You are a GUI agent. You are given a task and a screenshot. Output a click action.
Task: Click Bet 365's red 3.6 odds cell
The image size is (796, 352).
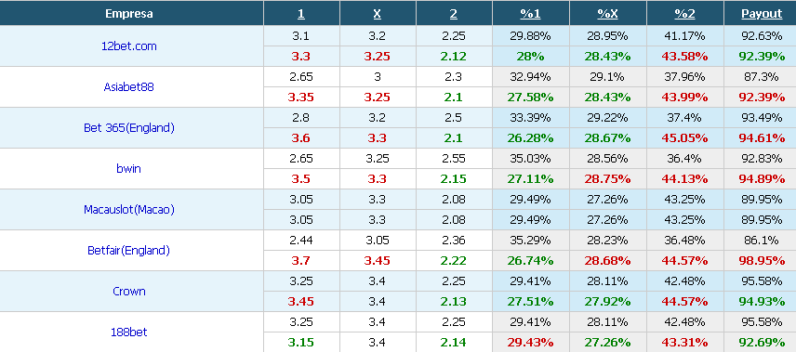coord(301,138)
